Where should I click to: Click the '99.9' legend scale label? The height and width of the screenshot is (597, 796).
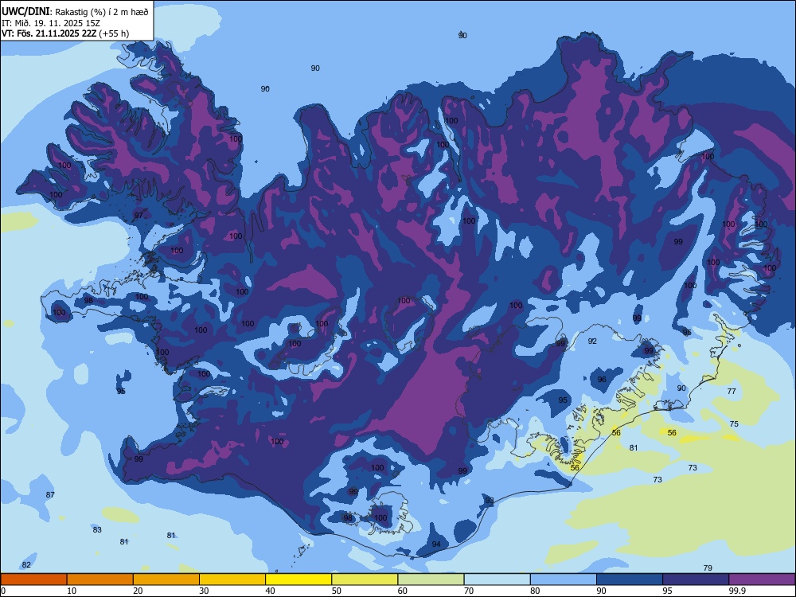click(x=736, y=591)
